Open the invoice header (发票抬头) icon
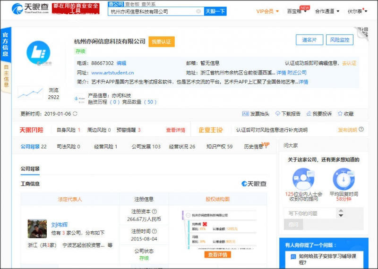 click(x=245, y=114)
